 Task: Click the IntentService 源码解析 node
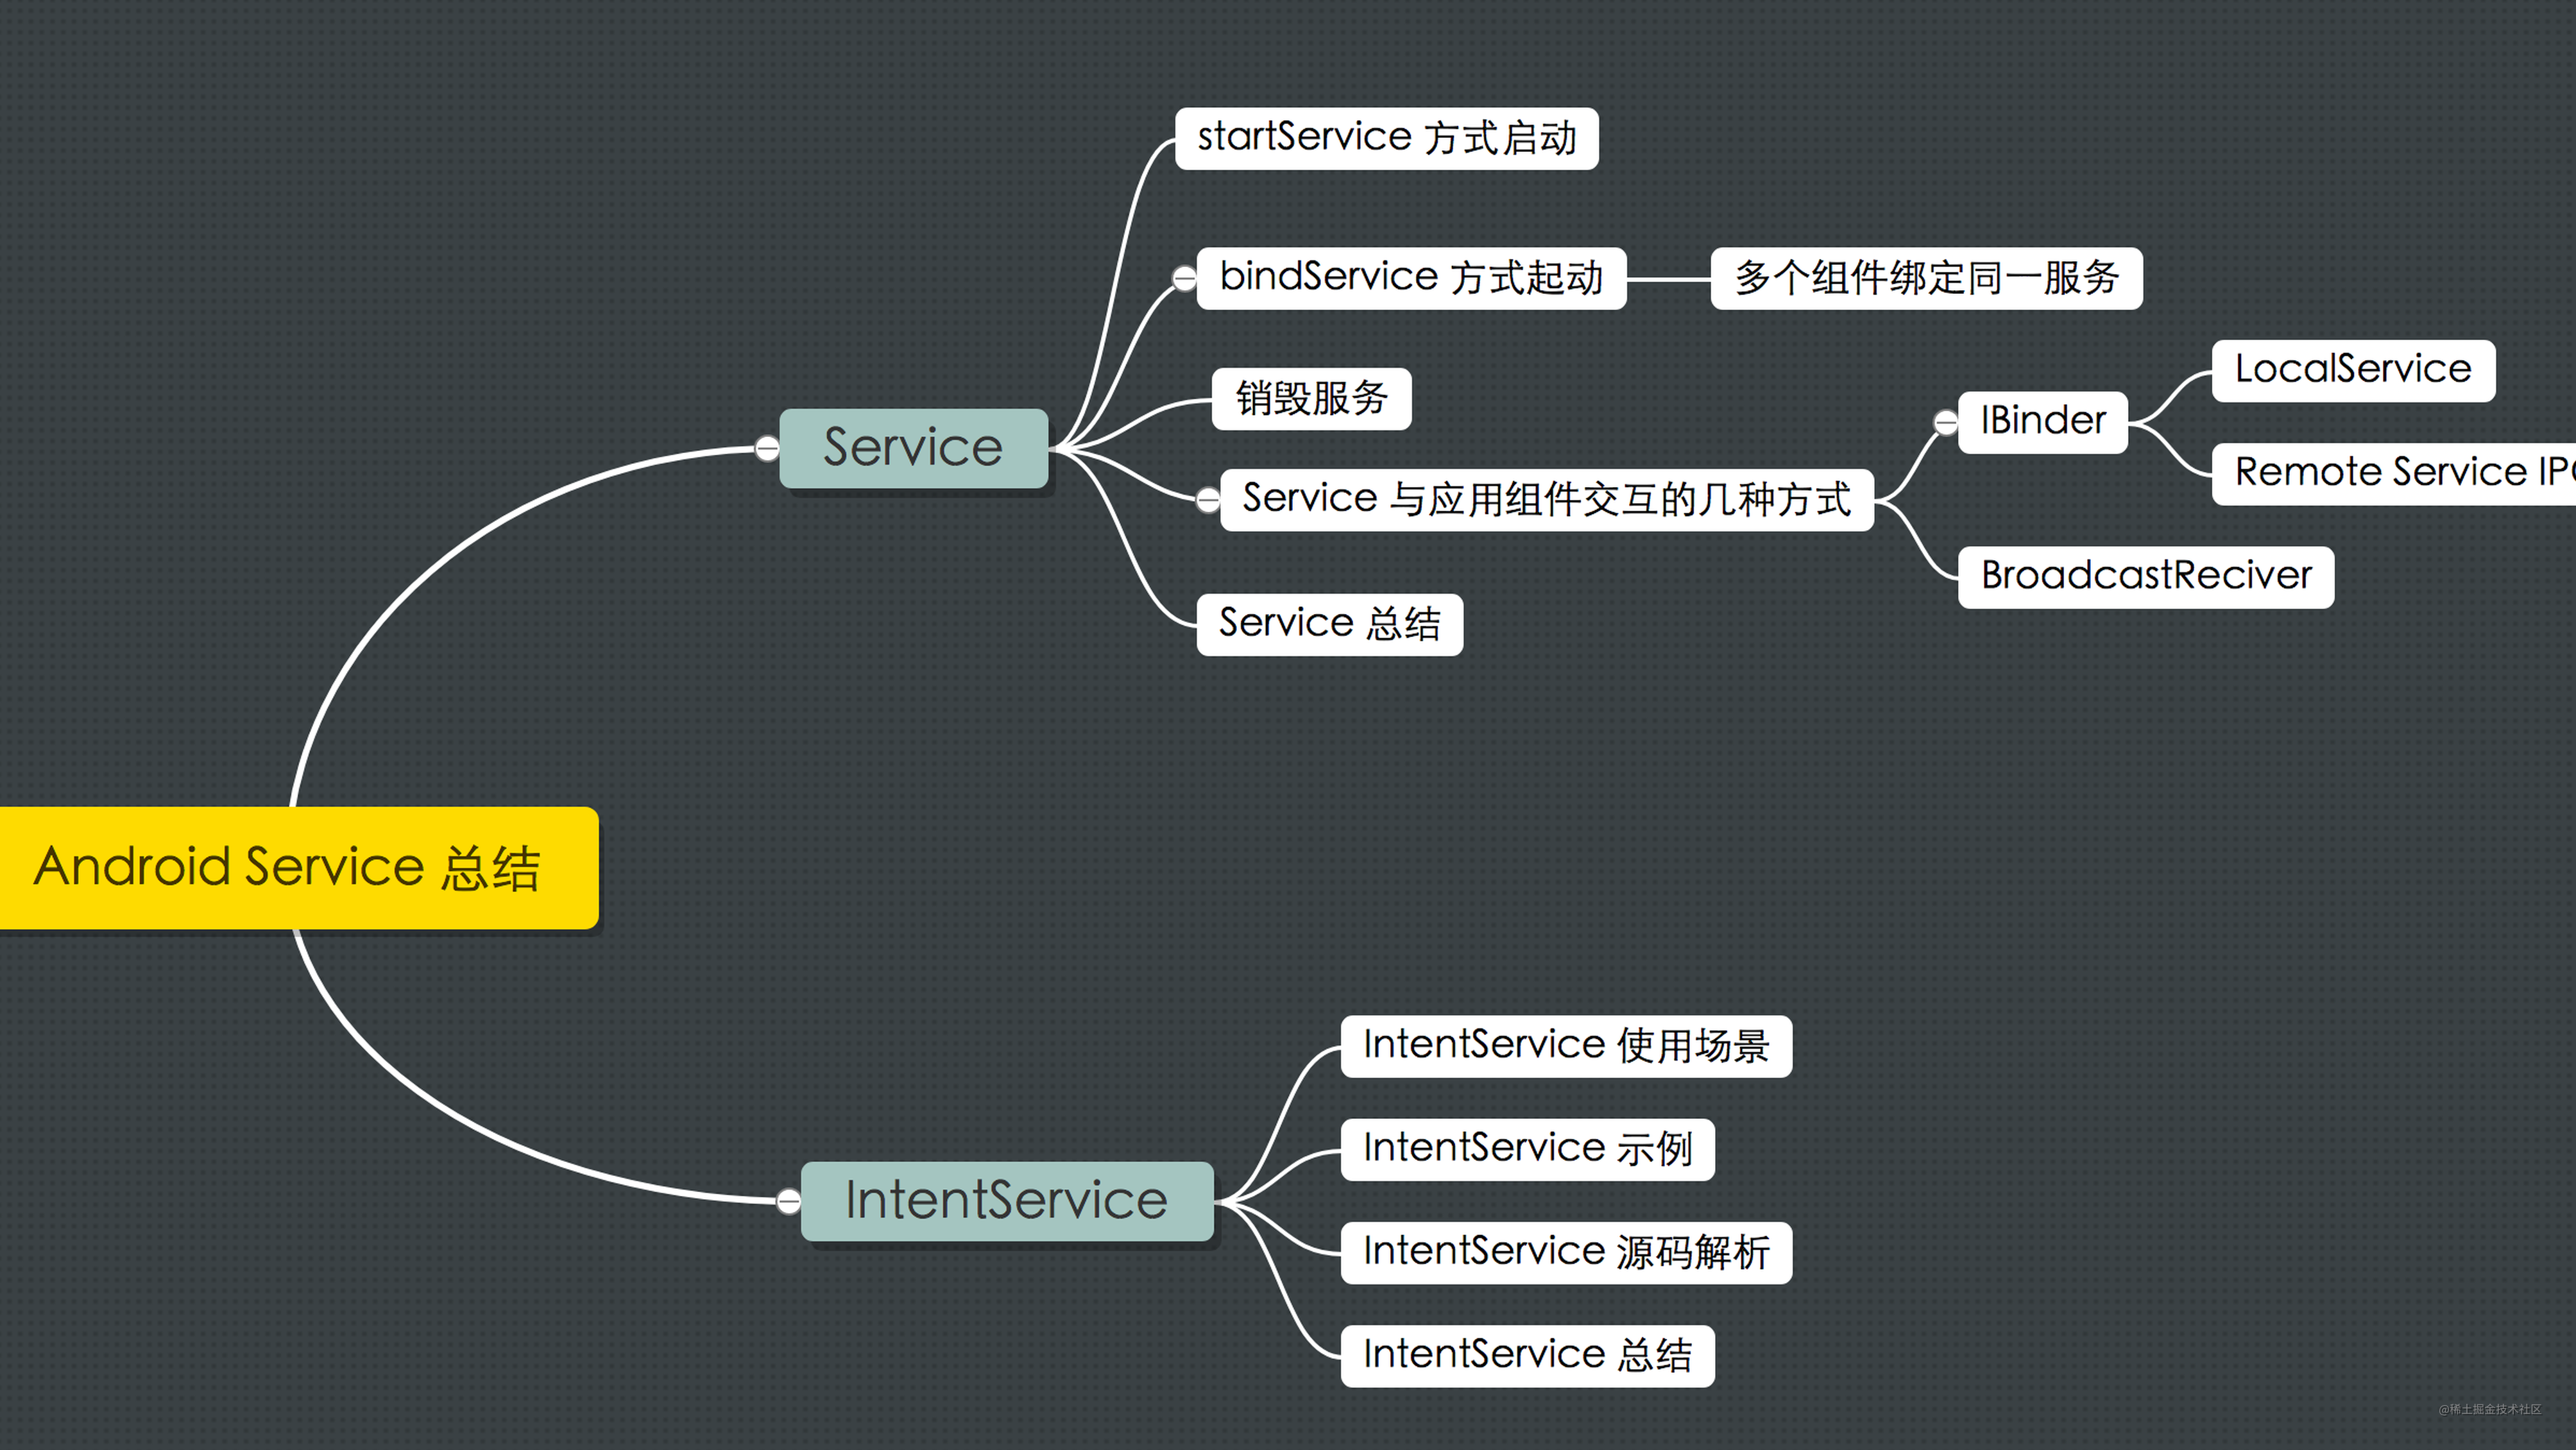pos(1566,1253)
